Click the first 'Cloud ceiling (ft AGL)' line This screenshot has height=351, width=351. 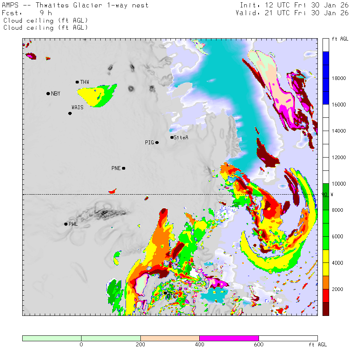tap(46, 21)
